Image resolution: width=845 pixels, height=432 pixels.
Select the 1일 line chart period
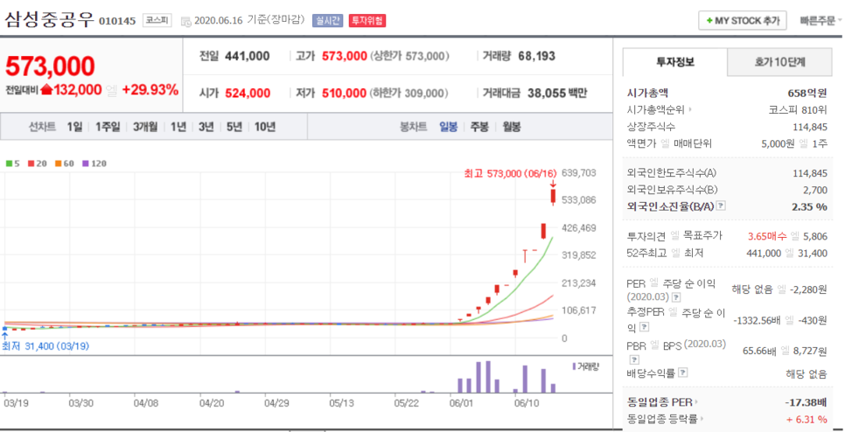[x=75, y=127]
